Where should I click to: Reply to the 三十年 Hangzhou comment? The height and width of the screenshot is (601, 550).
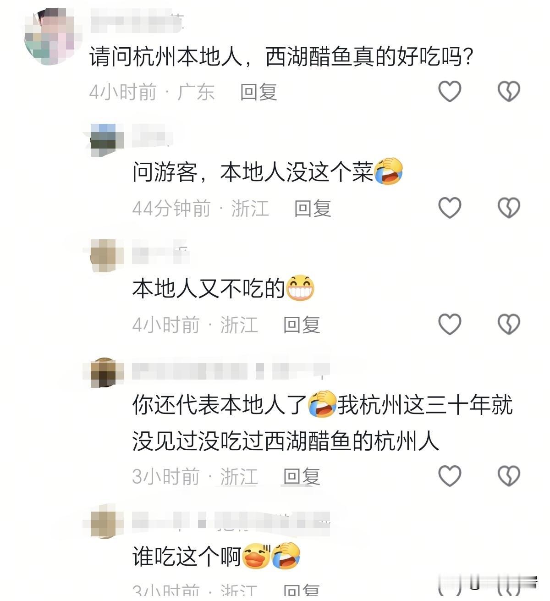302,477
